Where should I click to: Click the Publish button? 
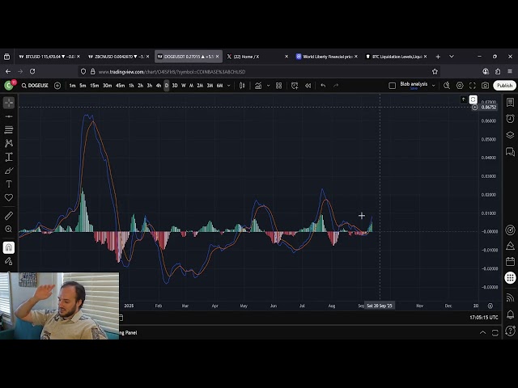coord(505,86)
